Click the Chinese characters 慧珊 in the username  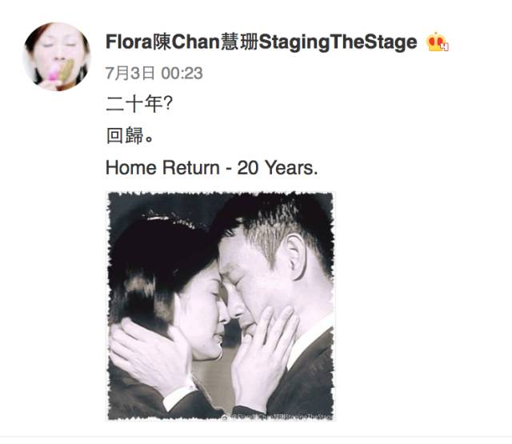[239, 42]
